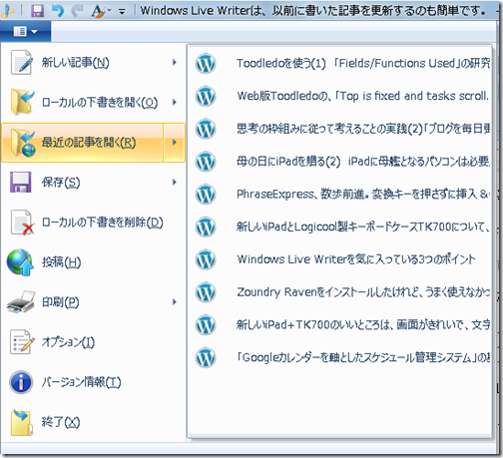Image resolution: width=503 pixels, height=458 pixels.
Task: Click the 終了 exit folder icon
Action: (22, 422)
